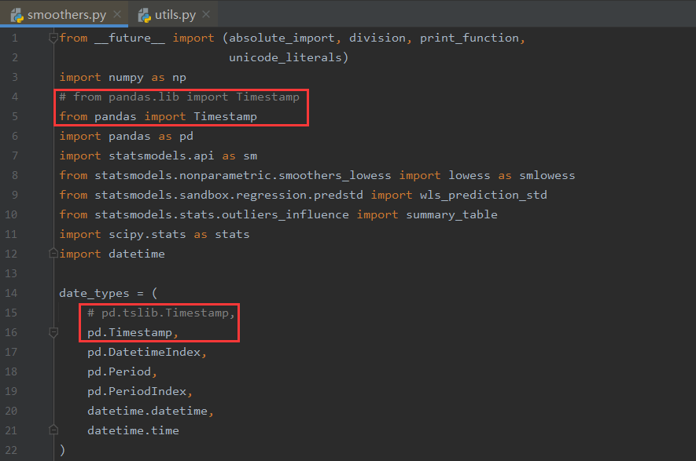Click 'pd.Period,' entry
Image resolution: width=696 pixels, height=461 pixels.
[x=122, y=371]
